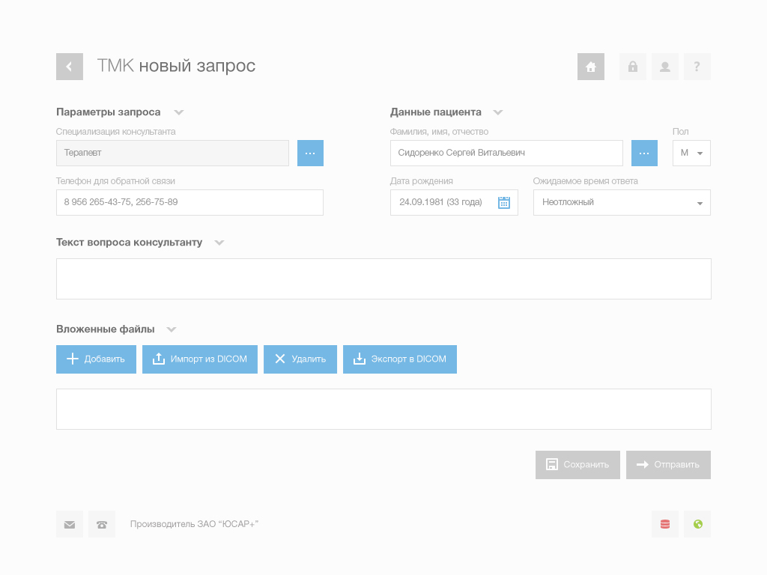Click the Отправить send button
767x575 pixels.
(x=668, y=465)
